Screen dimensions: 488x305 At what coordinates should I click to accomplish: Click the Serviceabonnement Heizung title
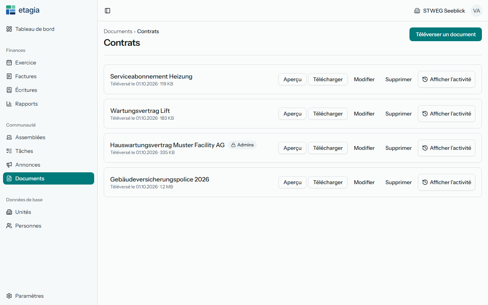(151, 76)
